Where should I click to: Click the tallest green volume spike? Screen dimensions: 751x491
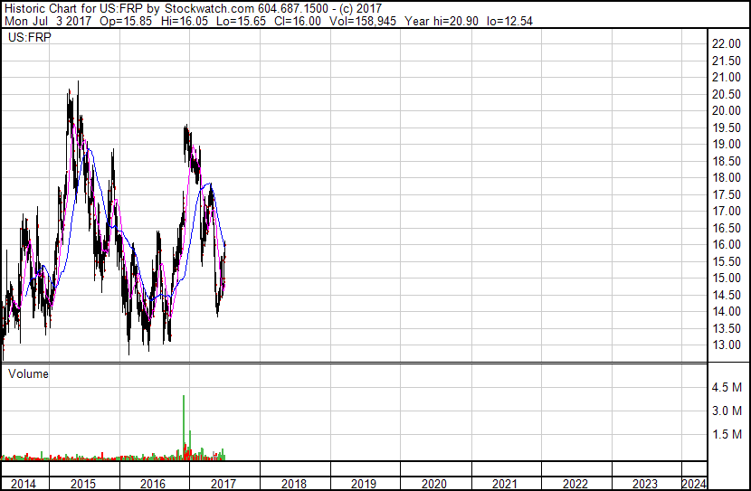tap(184, 426)
